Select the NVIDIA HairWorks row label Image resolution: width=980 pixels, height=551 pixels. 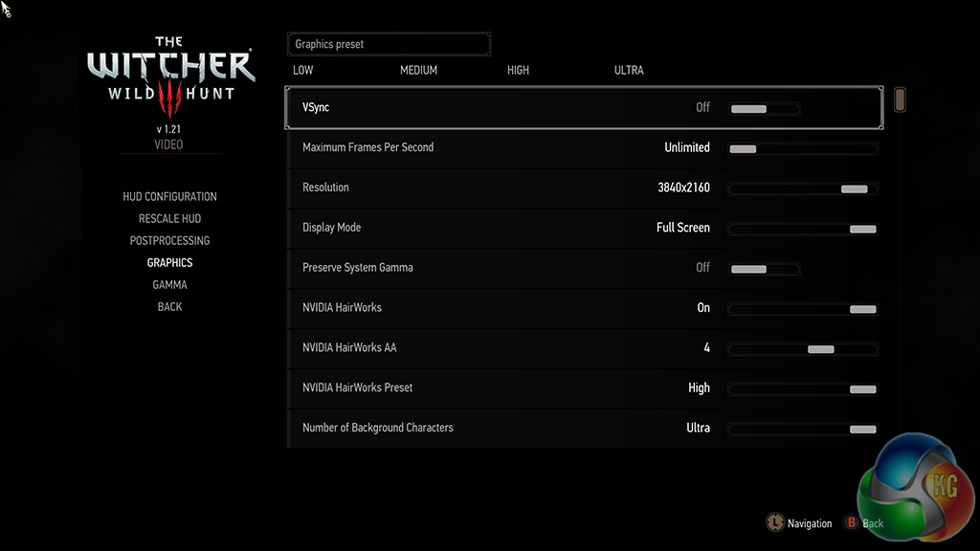(342, 307)
